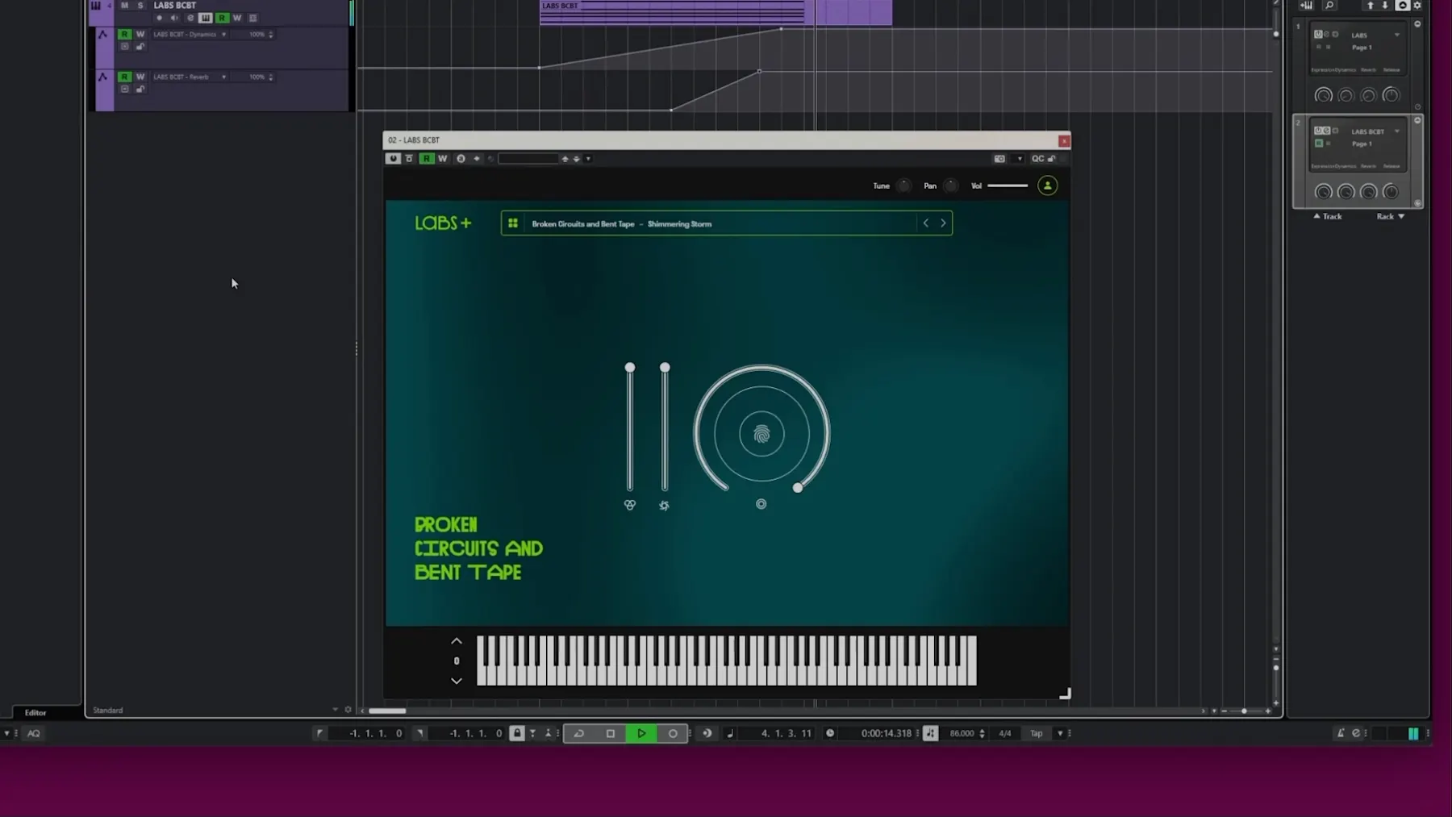This screenshot has height=817, width=1452.
Task: Open the Rack dropdown in right zone
Action: pyautogui.click(x=1391, y=216)
